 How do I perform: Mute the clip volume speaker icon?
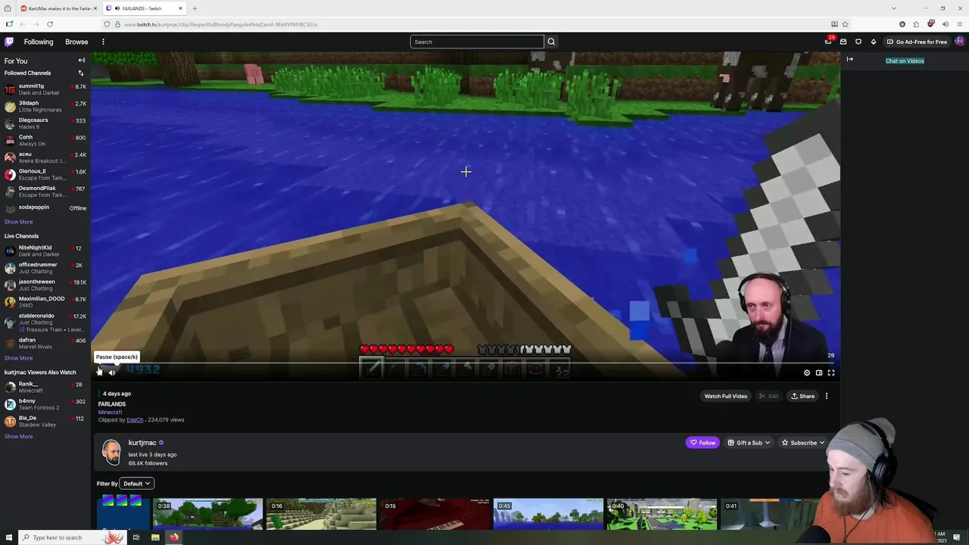point(112,372)
